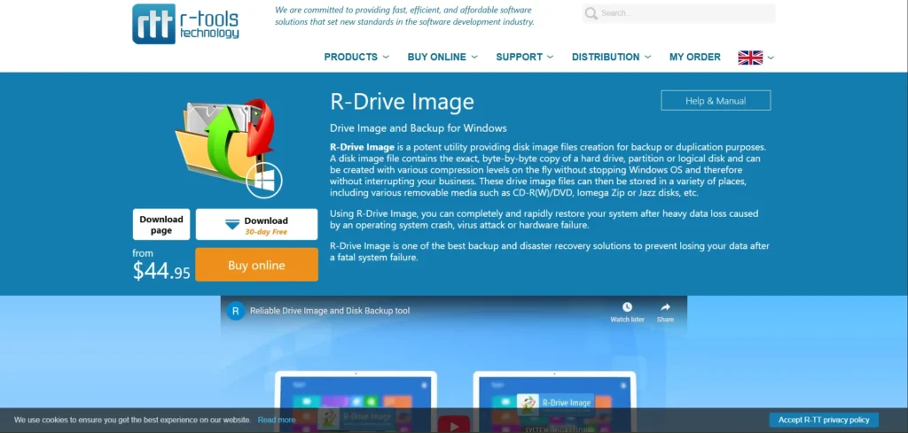
Task: Click the search magnifier icon
Action: tap(591, 13)
